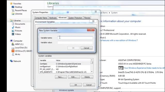Select the Advanced tab
This screenshot has width=165, height=92.
coord(62,18)
